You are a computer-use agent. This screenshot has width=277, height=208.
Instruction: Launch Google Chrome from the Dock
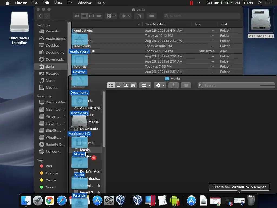tap(50, 201)
